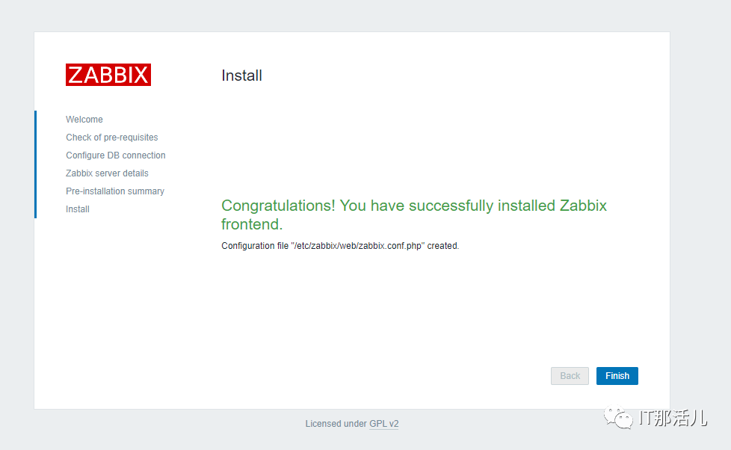Image resolution: width=731 pixels, height=450 pixels.
Task: Open the Check of pre-requisites step
Action: click(x=112, y=137)
